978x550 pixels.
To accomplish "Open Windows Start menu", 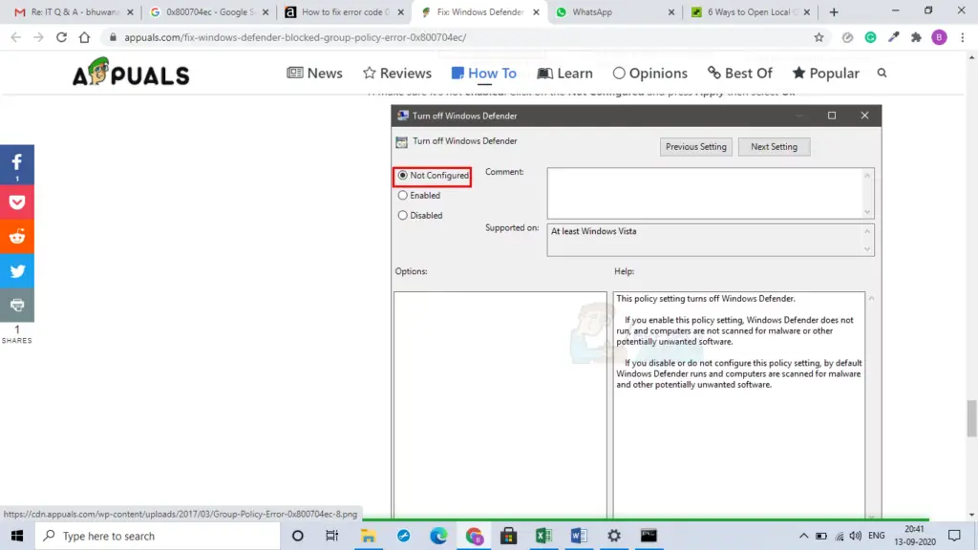I will 17,536.
